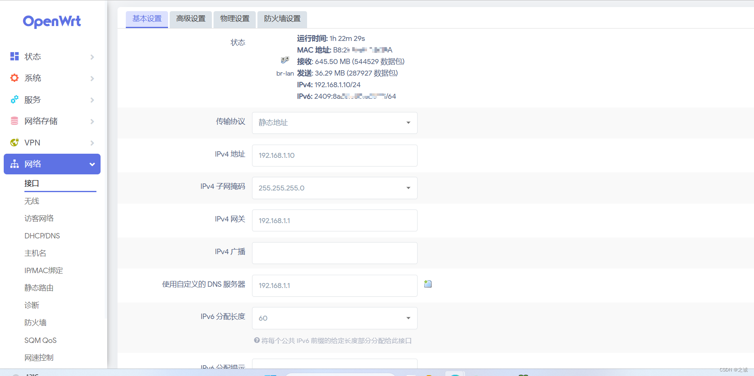
Task: Collapse the 网络 sidebar menu chevron
Action: (x=92, y=164)
